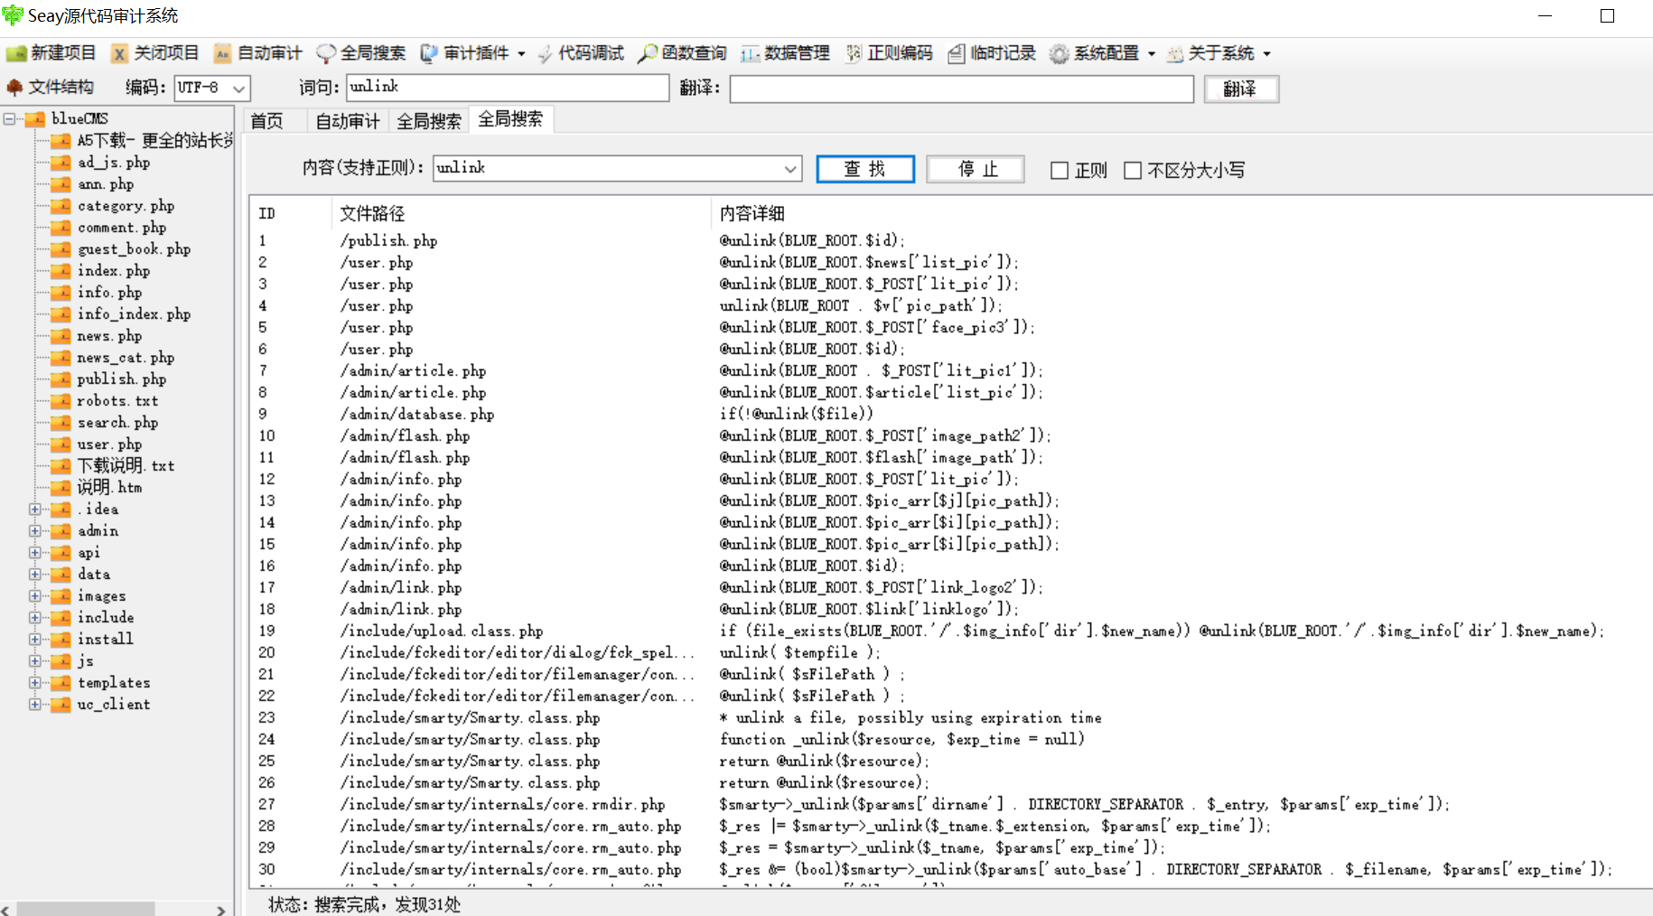
Task: Select the active 全局搜索 tab
Action: tap(510, 119)
